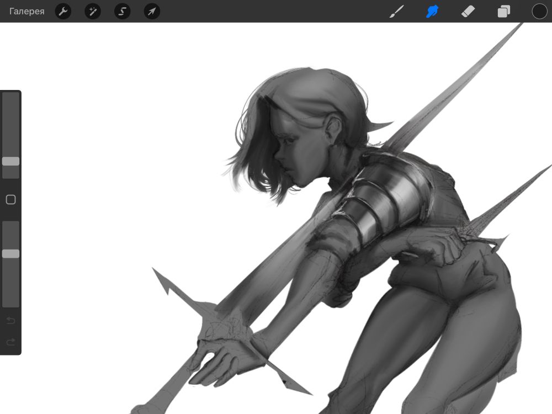
Task: Open the active color picker circle
Action: point(539,11)
